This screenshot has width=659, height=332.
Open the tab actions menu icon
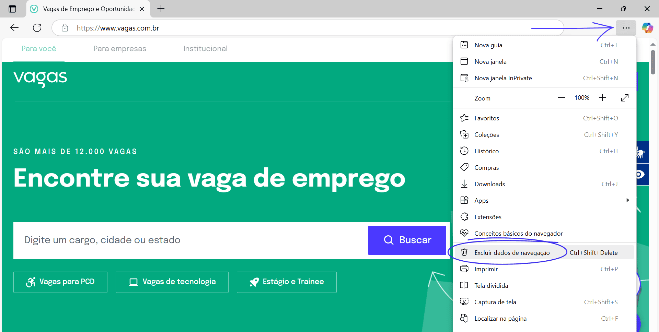click(x=12, y=9)
